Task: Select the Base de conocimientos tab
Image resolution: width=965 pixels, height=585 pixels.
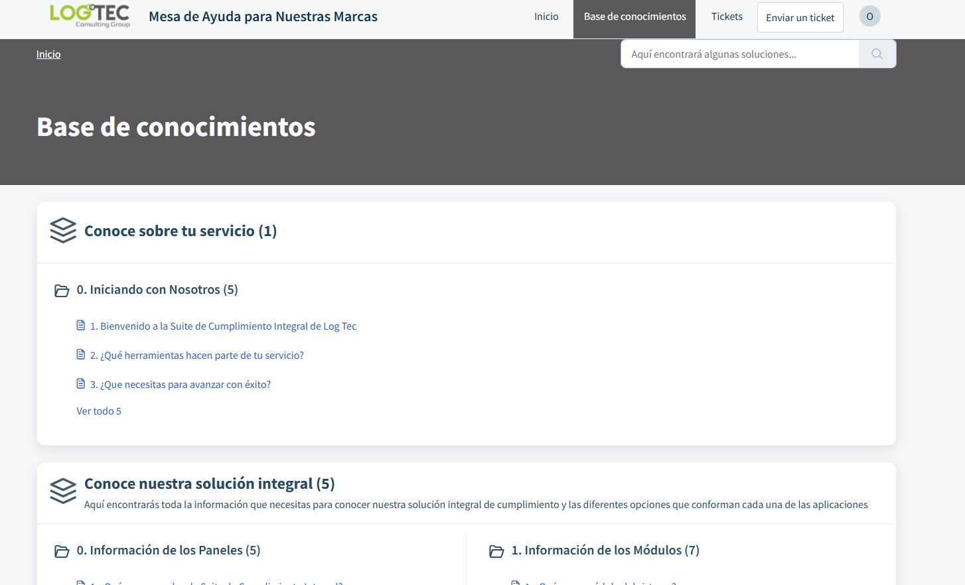Action: pos(634,19)
